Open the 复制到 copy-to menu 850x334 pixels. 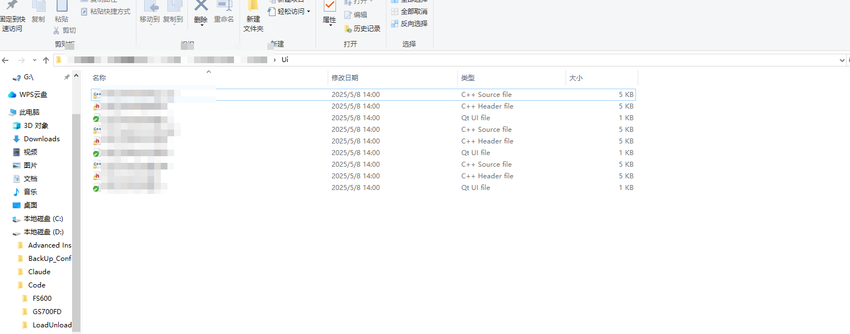(173, 12)
